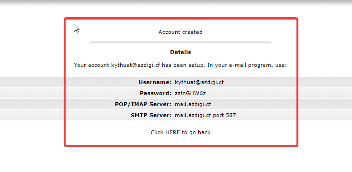
Task: Click the SMTP value mail.azdigi.cf port 587
Action: (205, 115)
